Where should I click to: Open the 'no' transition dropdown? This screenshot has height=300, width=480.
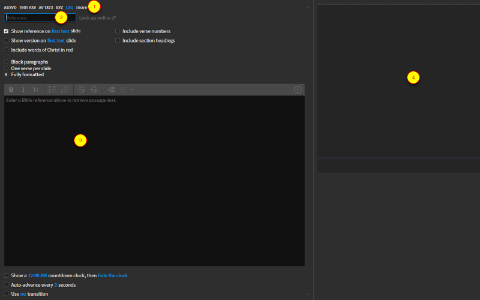click(23, 294)
